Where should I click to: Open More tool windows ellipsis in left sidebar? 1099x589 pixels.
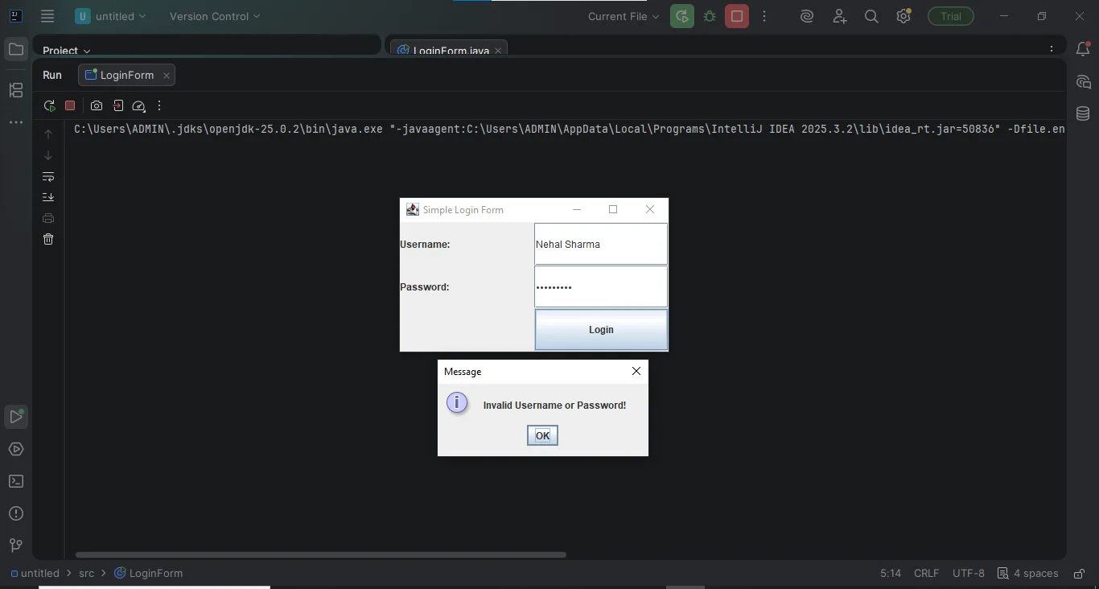pyautogui.click(x=16, y=122)
